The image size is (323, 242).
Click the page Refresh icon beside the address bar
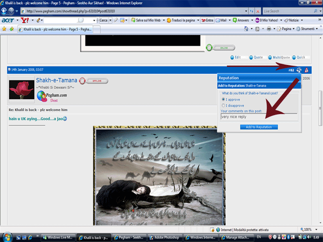(x=250, y=11)
